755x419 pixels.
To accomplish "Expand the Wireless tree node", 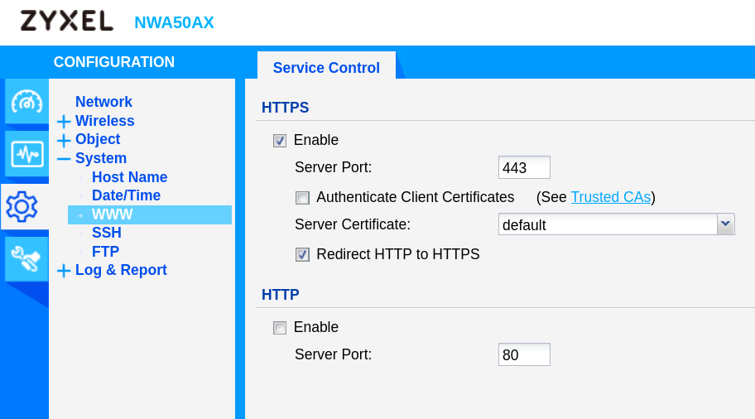I will (64, 122).
